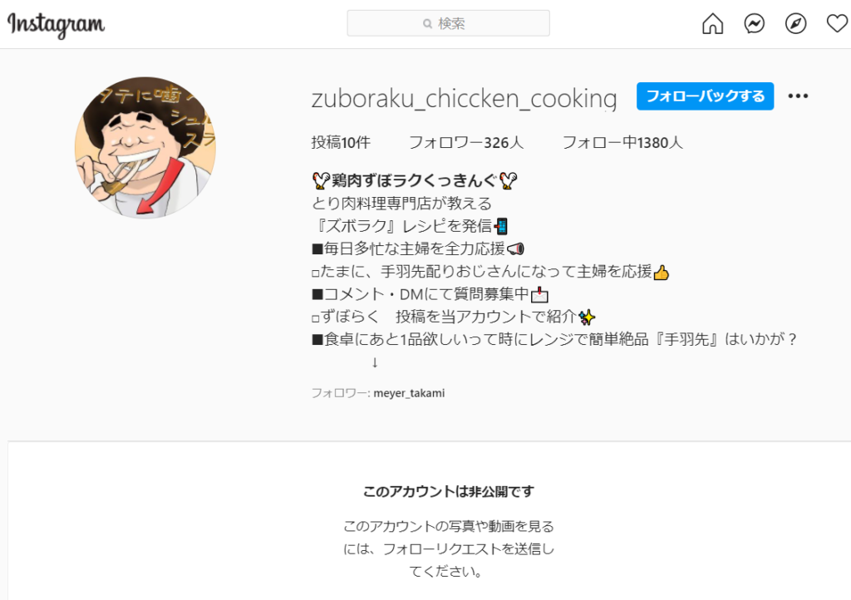
Task: Click the down arrow at bio end
Action: click(375, 362)
